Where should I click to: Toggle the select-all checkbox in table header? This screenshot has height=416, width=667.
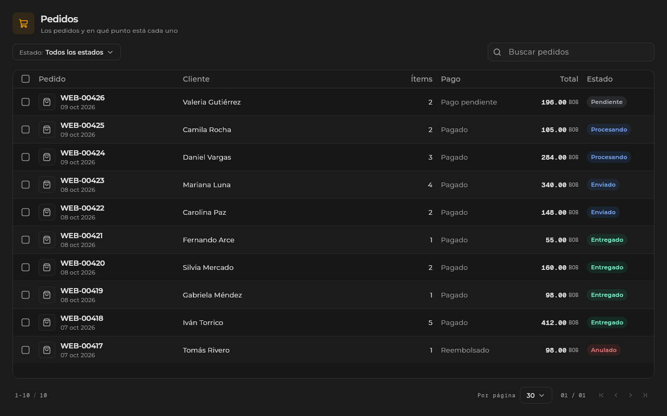pos(26,79)
